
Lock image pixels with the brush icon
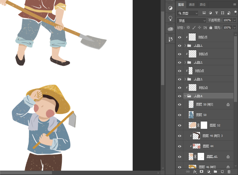click(194, 28)
